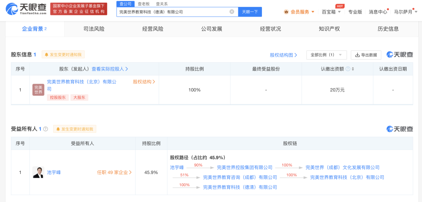Open 完美世界（成都）文化发展有限公司 link

click(x=342, y=167)
